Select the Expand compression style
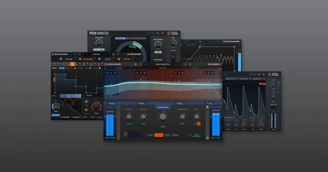 coord(175,135)
